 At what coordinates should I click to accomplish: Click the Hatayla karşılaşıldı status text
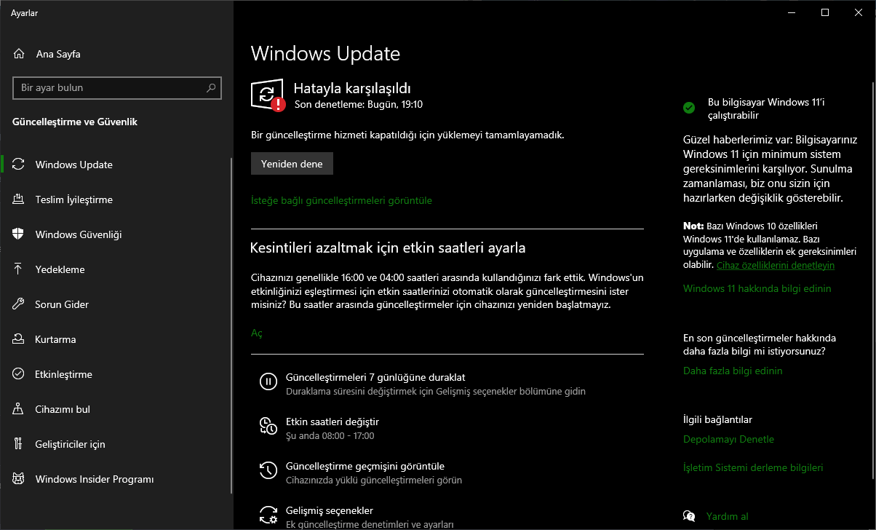tap(352, 87)
